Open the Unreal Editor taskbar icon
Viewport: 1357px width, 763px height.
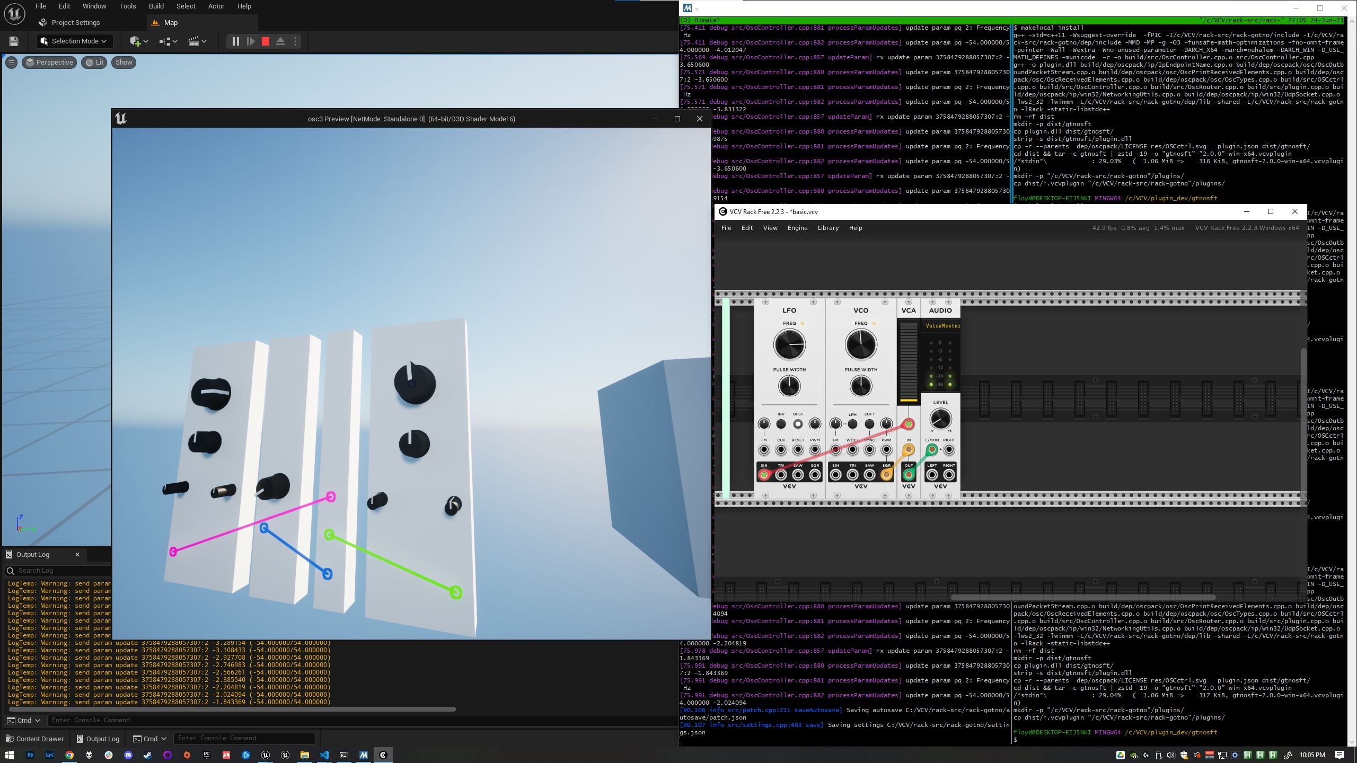[266, 755]
